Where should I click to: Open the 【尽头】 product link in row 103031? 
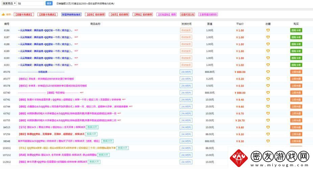click(67, 148)
